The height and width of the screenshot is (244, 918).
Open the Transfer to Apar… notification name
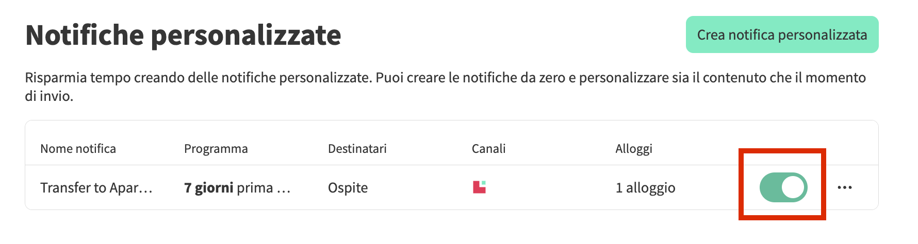click(96, 188)
